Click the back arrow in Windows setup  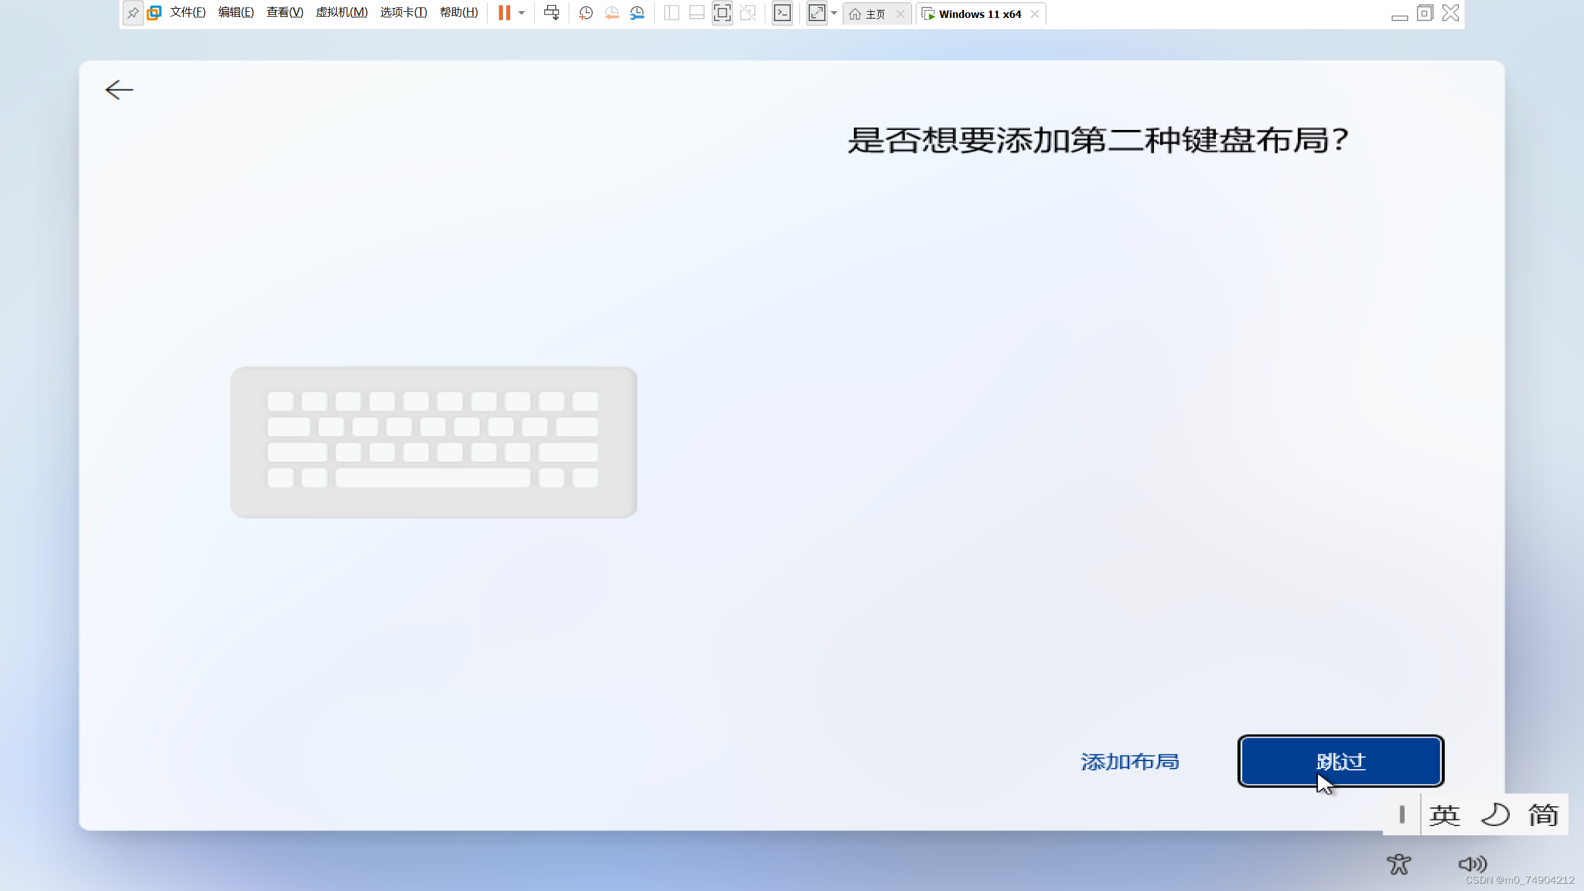(x=119, y=90)
